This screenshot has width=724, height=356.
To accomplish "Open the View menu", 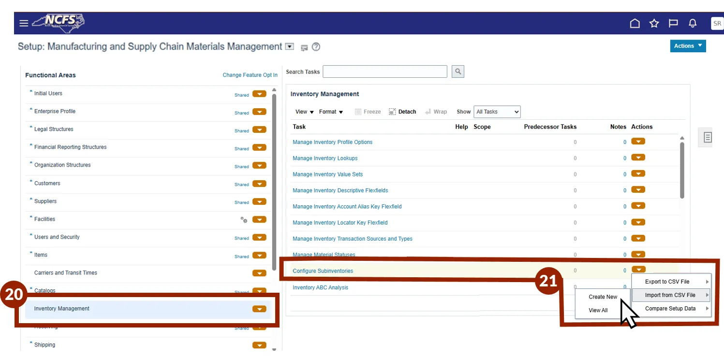I will coord(305,112).
